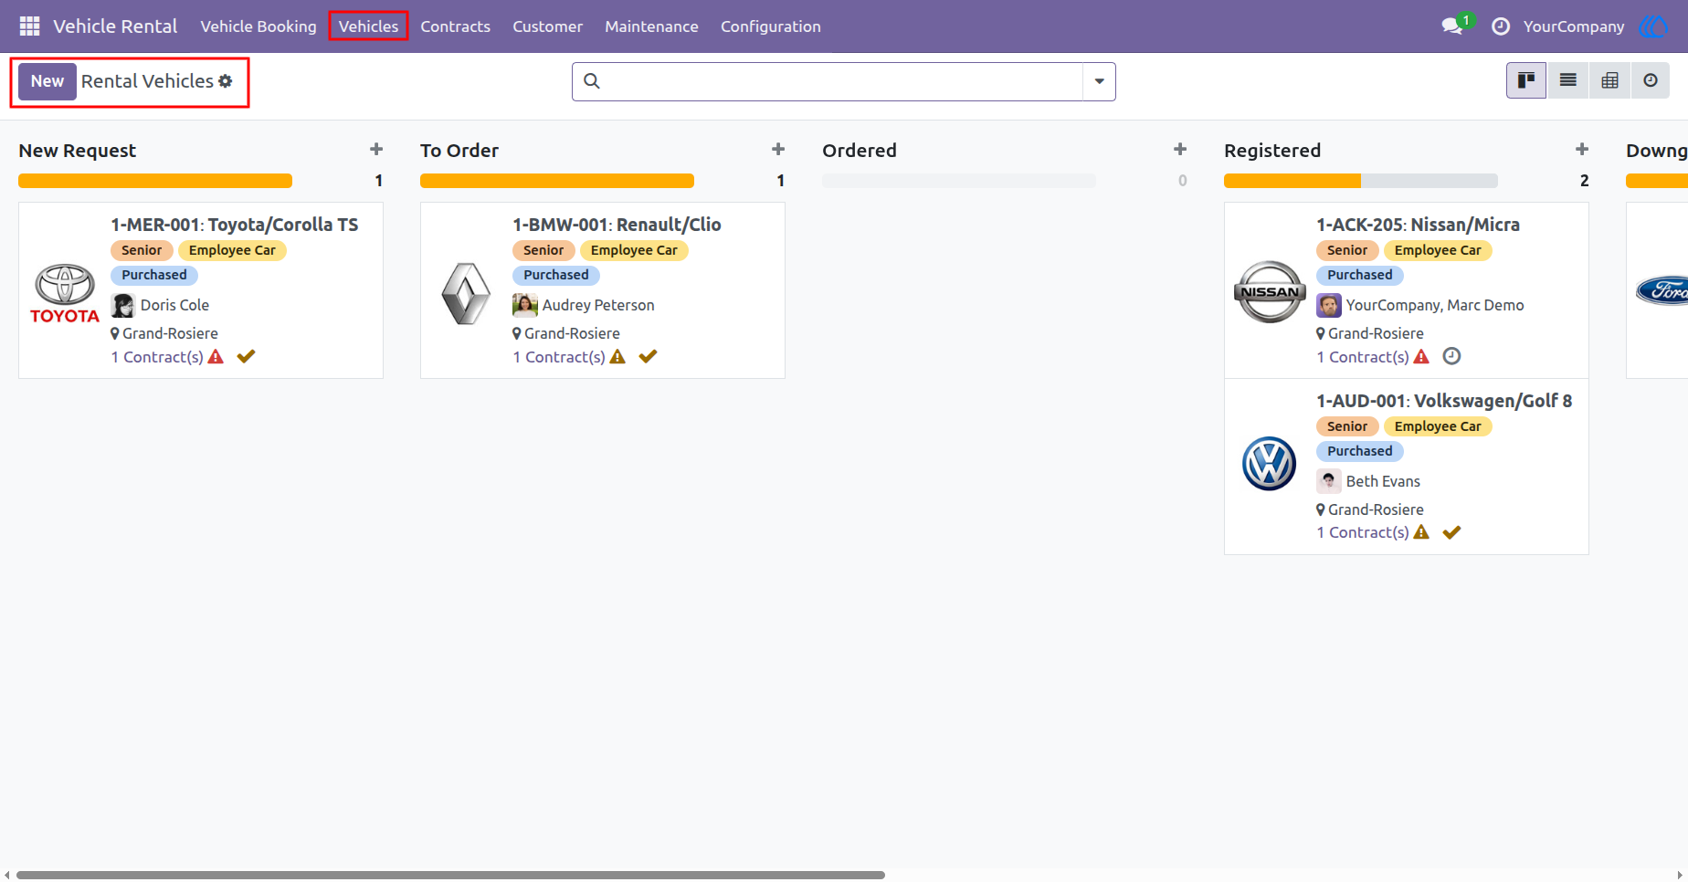Open the YourCompany user menu
Viewport: 1688px width, 882px height.
tap(1574, 26)
